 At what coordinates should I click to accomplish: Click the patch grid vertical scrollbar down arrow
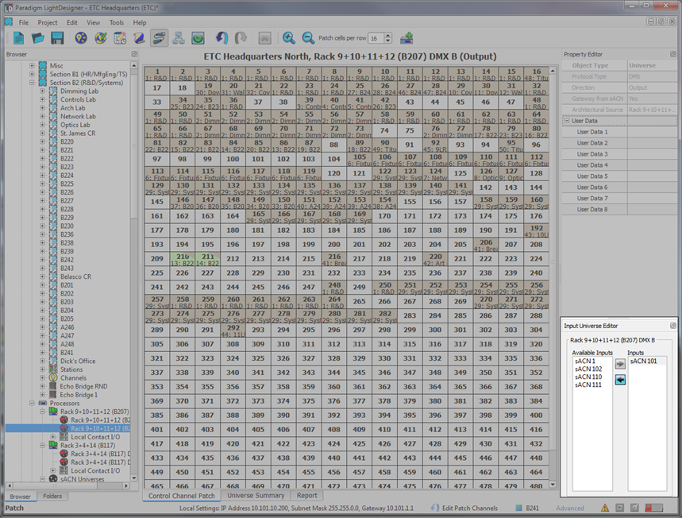tap(553, 484)
